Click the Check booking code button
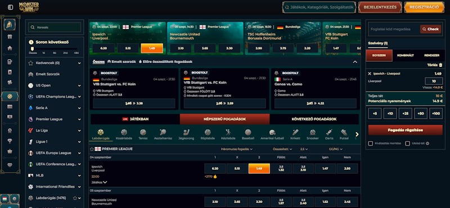This screenshot has height=208, width=450. [430, 29]
